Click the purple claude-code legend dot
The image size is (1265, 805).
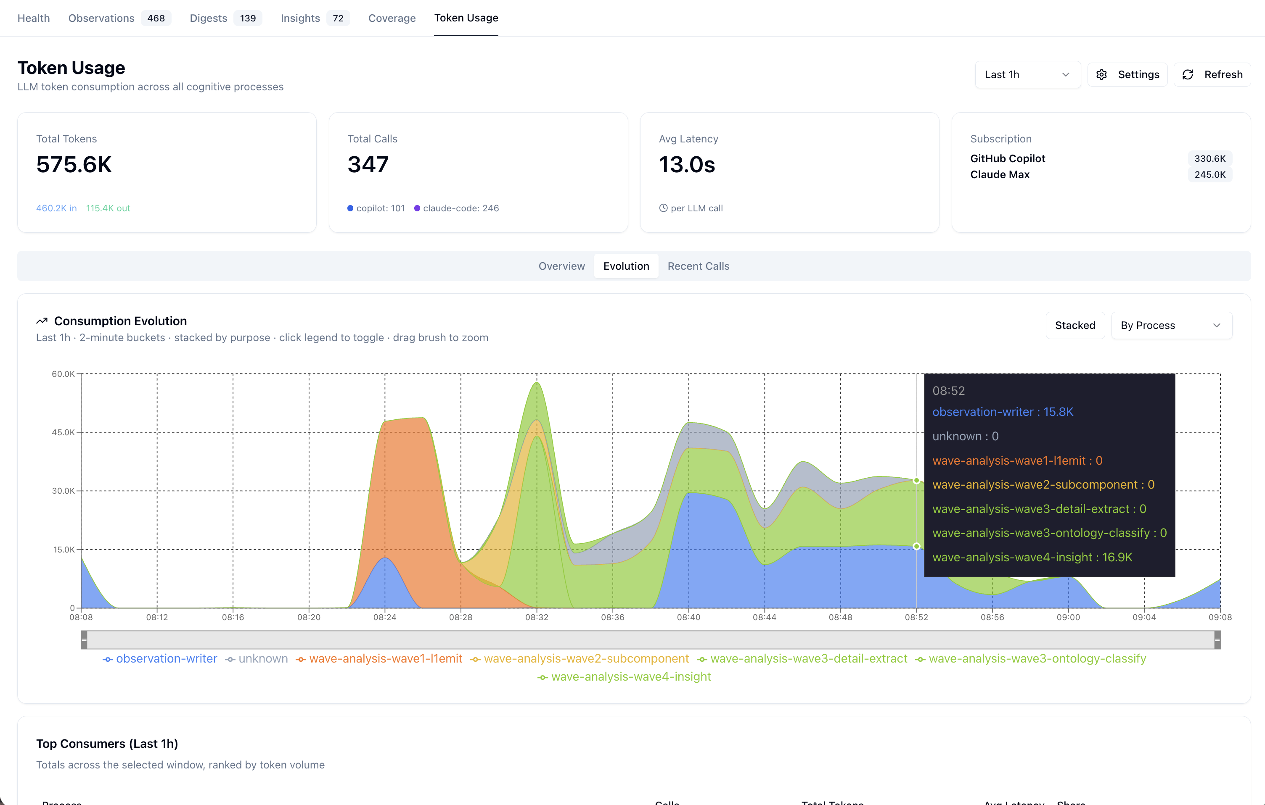click(x=417, y=208)
